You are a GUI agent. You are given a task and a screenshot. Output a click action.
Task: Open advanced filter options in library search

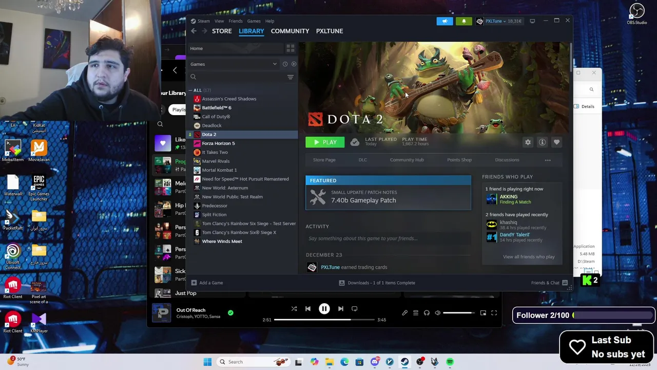pyautogui.click(x=290, y=77)
